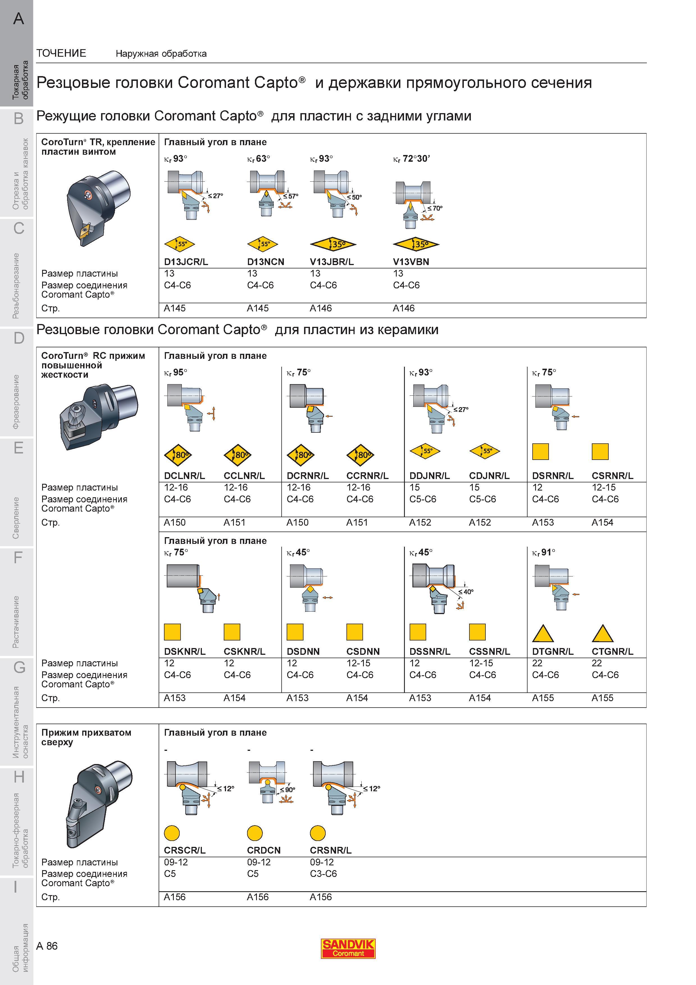
Task: Click the κr 72°30' turning diagram for V13VBN
Action: (x=418, y=205)
